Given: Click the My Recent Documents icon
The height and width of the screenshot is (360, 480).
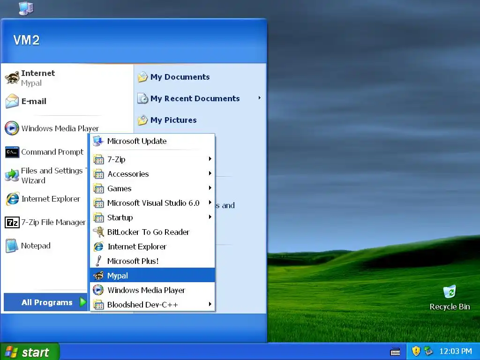Looking at the screenshot, I should (142, 98).
